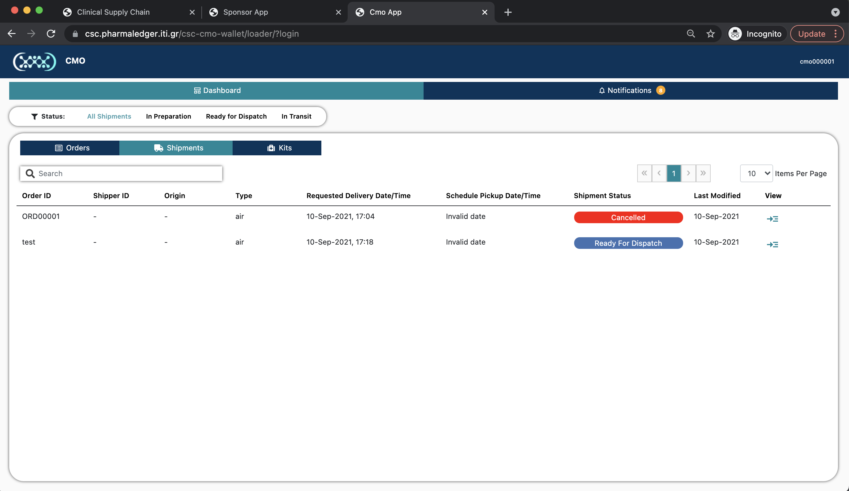Screen dimensions: 849x491
Task: Click the search magnifier inside the search box
Action: (x=30, y=173)
